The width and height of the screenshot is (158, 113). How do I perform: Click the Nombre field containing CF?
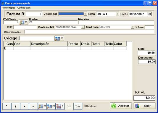point(53,22)
